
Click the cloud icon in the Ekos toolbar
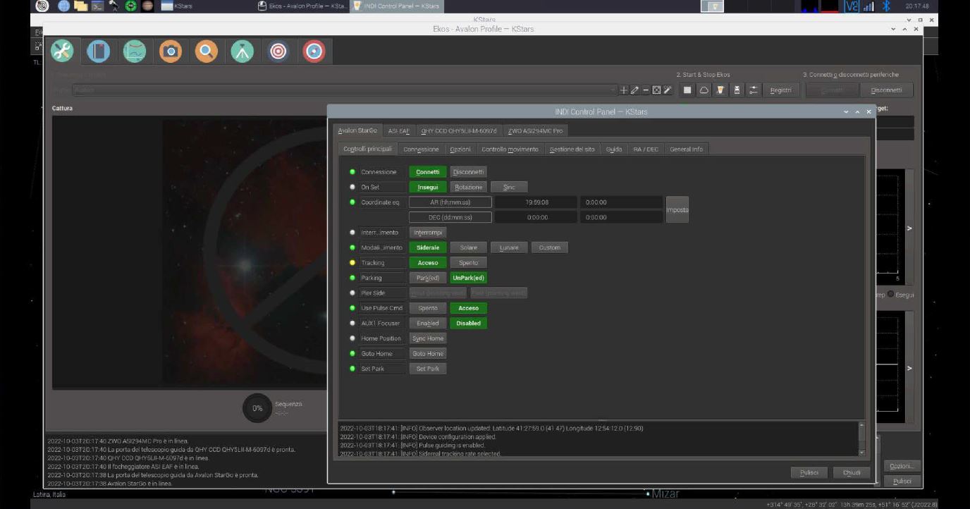pos(705,90)
